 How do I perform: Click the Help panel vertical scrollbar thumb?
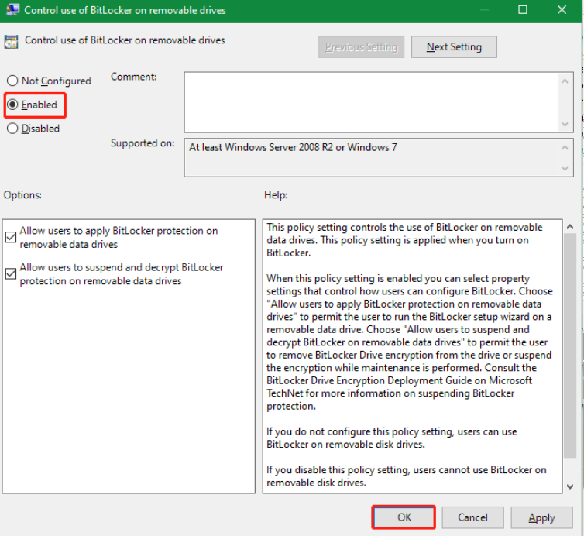pos(569,345)
